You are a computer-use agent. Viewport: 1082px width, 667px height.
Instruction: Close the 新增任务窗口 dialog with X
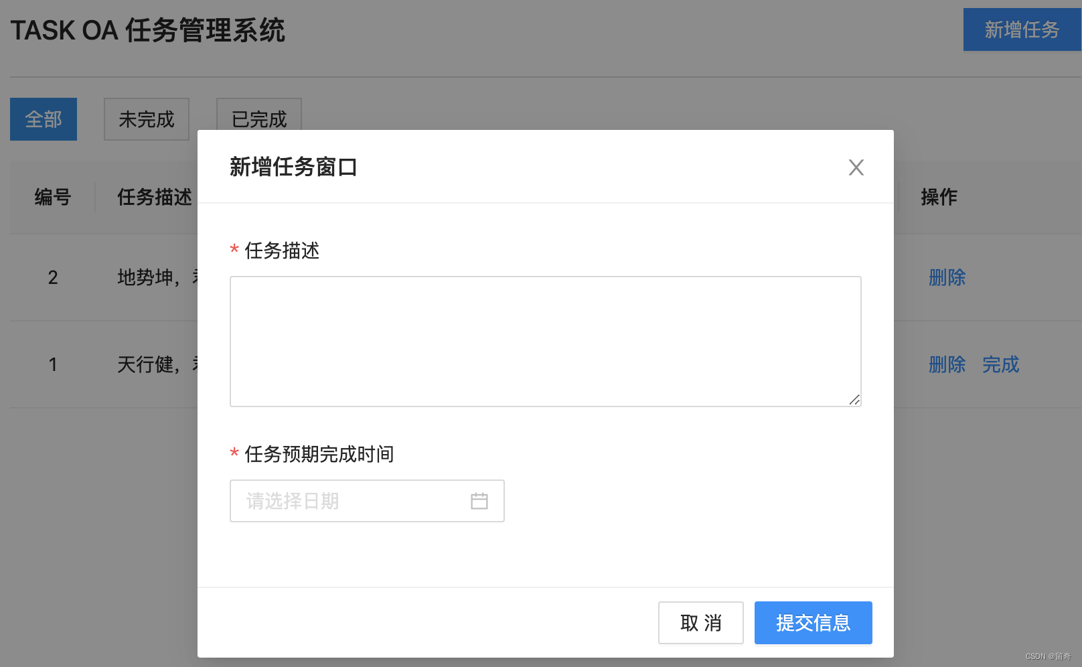856,167
